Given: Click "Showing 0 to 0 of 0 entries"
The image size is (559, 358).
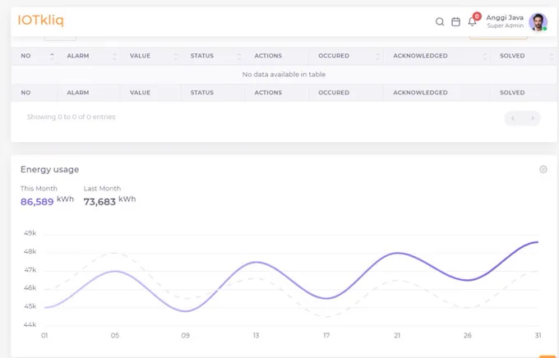Looking at the screenshot, I should click(71, 117).
